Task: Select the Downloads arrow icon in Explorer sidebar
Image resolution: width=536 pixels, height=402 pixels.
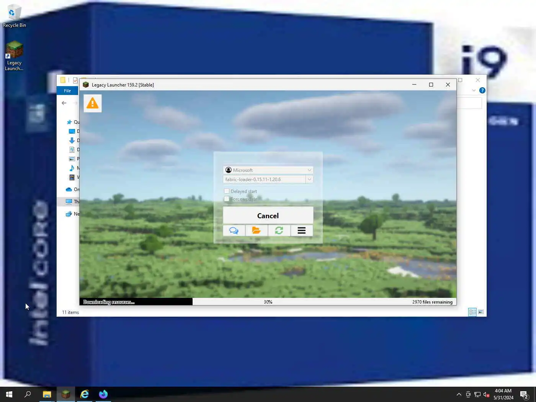Action: [x=72, y=141]
